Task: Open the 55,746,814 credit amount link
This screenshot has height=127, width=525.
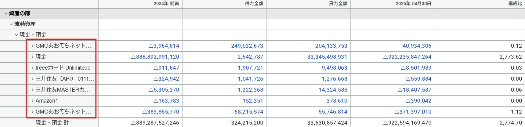Action: tap(333, 112)
